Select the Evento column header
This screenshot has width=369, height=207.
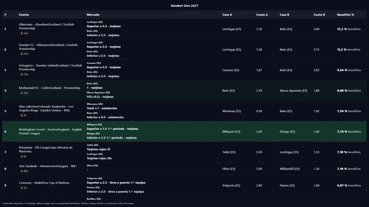(x=24, y=15)
